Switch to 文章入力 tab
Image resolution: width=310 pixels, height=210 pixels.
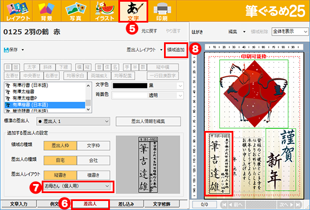click(x=19, y=204)
